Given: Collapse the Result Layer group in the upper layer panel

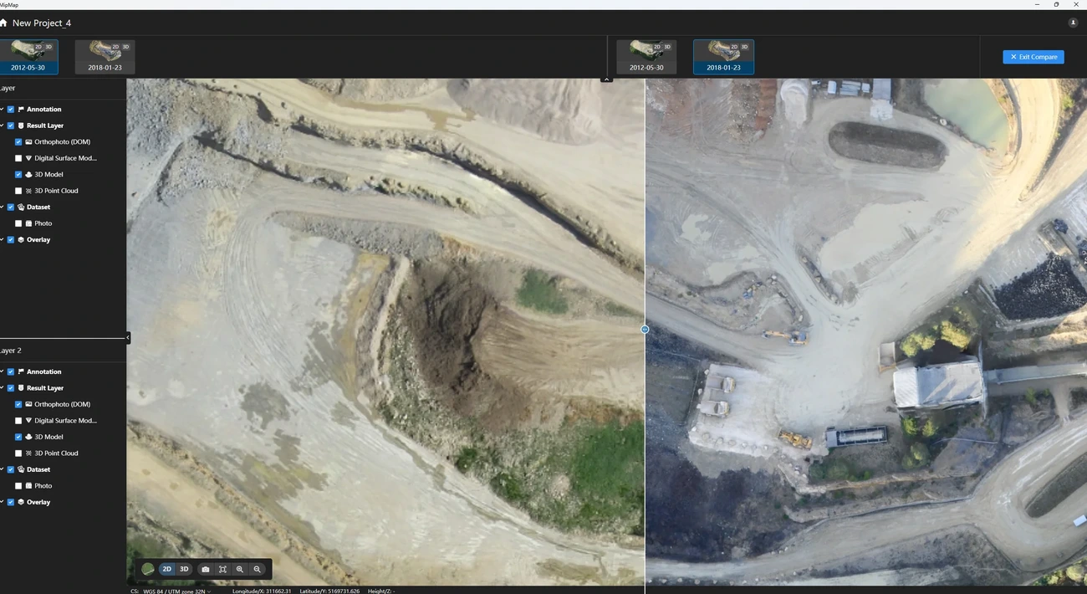Looking at the screenshot, I should [2, 125].
